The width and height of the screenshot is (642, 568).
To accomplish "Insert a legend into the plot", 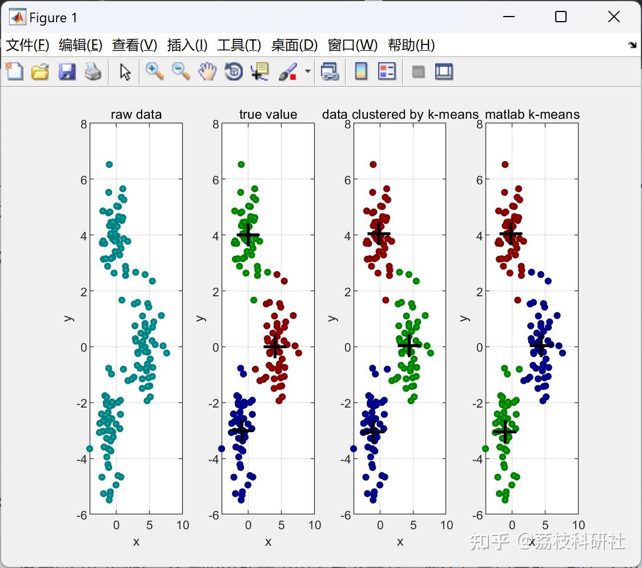I will [387, 71].
